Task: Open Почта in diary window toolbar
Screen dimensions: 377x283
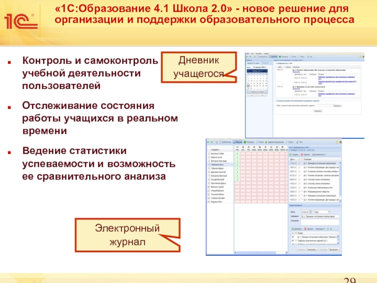Action: pyautogui.click(x=293, y=57)
